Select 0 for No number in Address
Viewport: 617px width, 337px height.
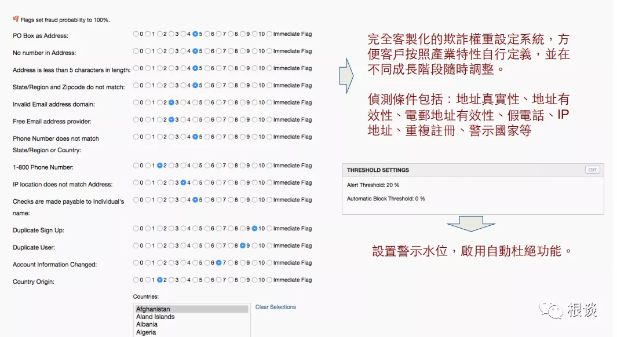point(136,51)
